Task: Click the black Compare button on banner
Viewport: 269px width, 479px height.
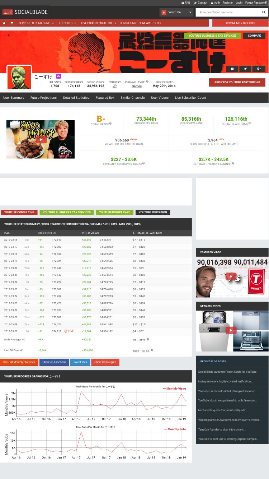Action: pyautogui.click(x=254, y=36)
